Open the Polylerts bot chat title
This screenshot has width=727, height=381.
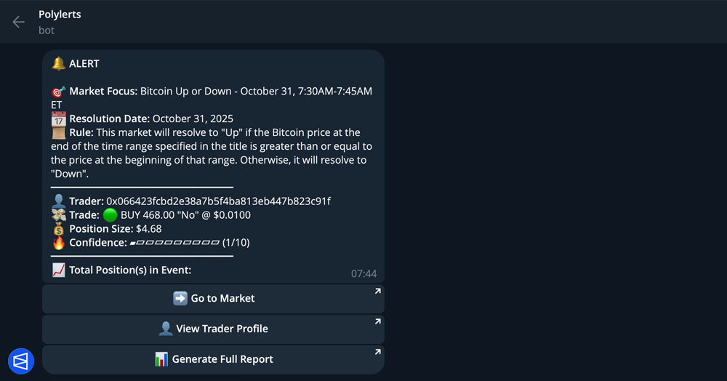[x=60, y=14]
